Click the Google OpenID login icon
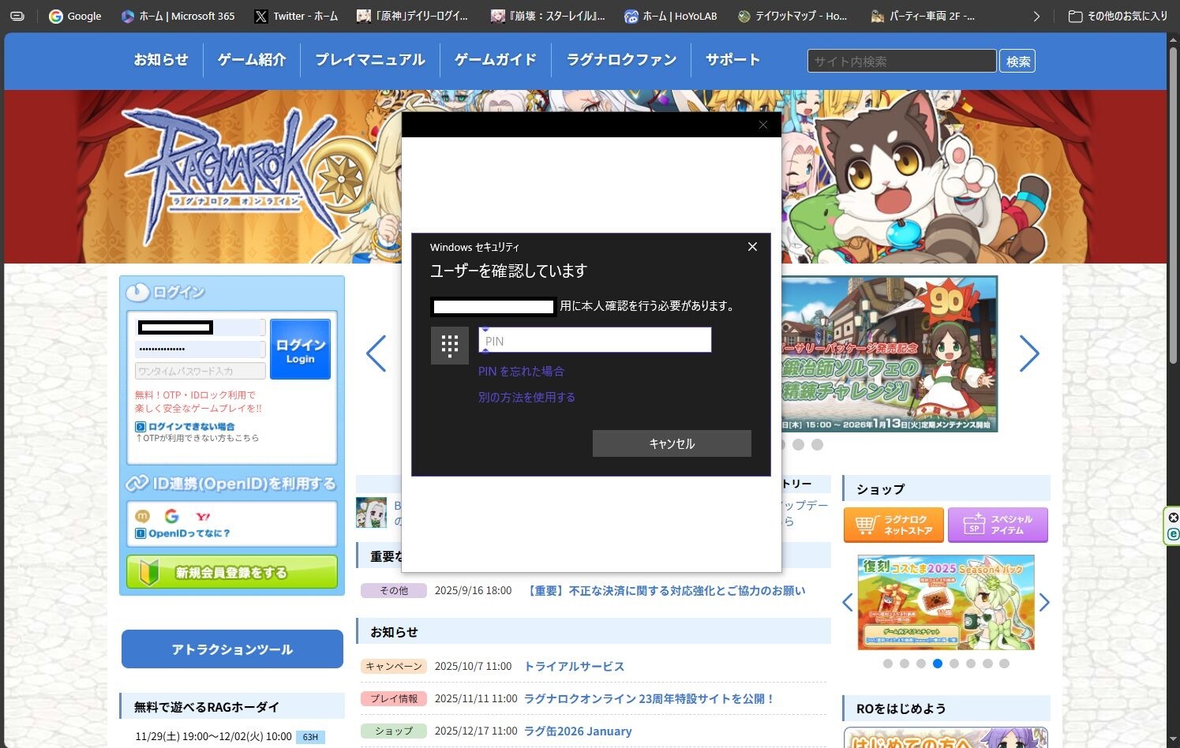This screenshot has width=1180, height=748. 171,516
